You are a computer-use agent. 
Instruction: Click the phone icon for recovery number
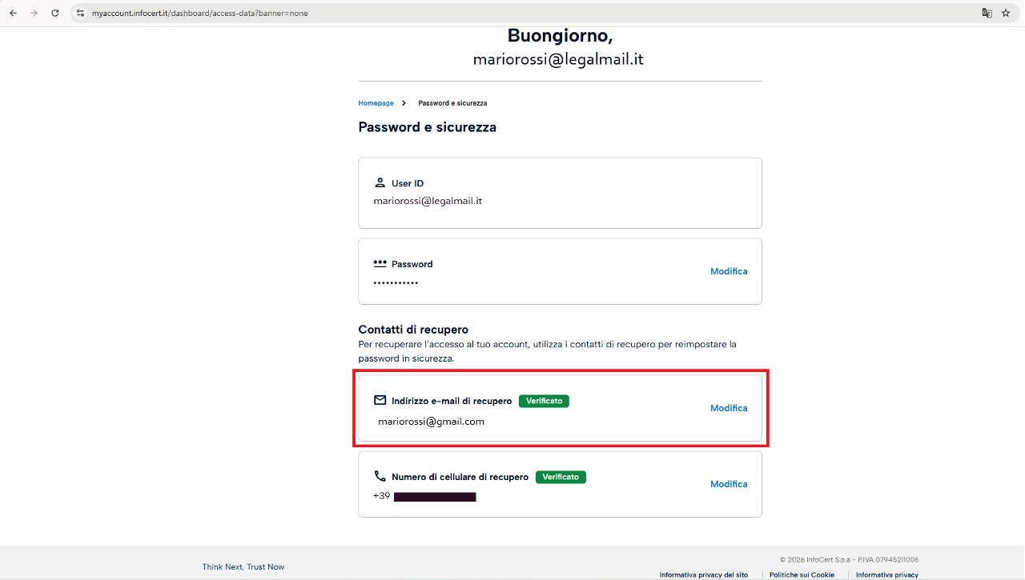(x=380, y=476)
